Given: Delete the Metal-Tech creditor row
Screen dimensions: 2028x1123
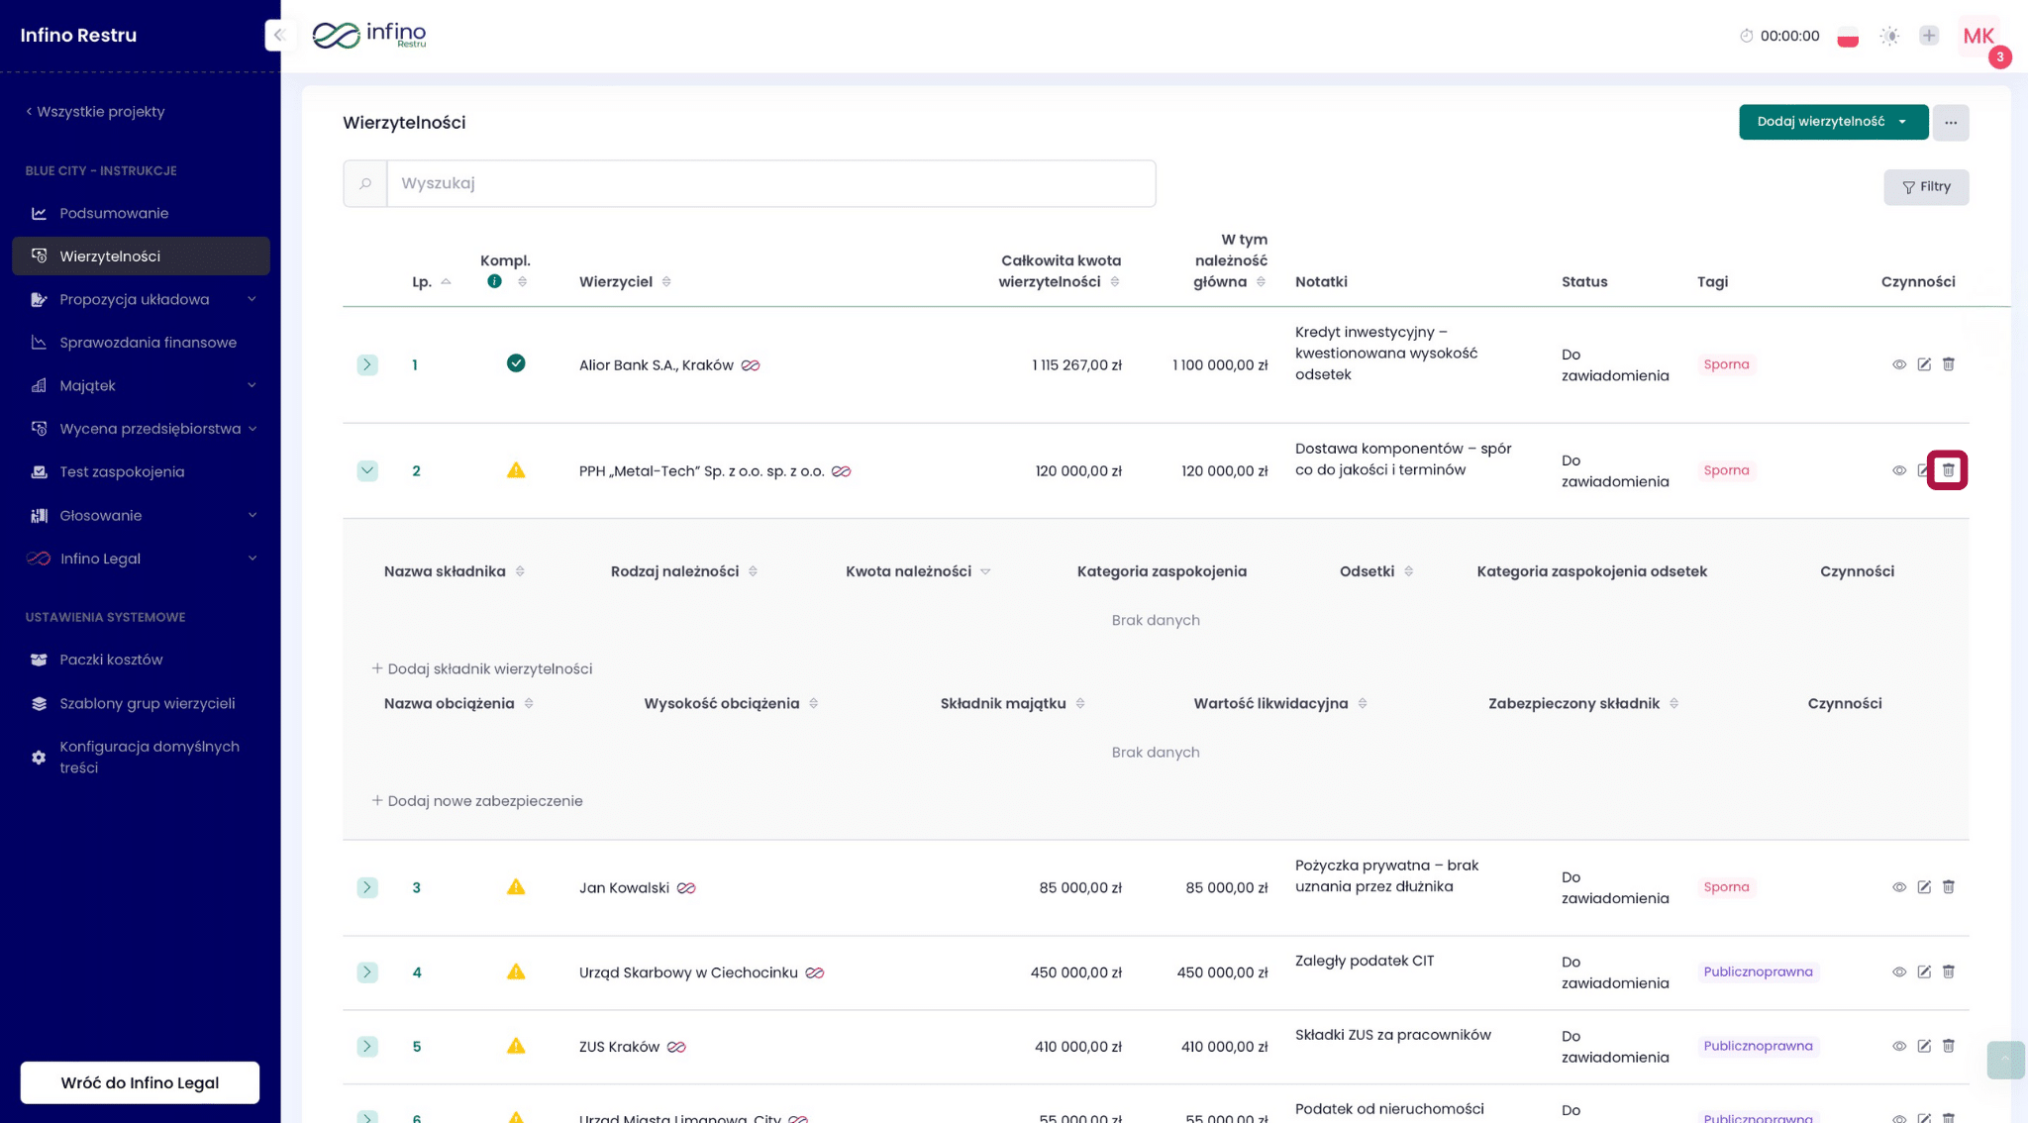Looking at the screenshot, I should pos(1948,470).
